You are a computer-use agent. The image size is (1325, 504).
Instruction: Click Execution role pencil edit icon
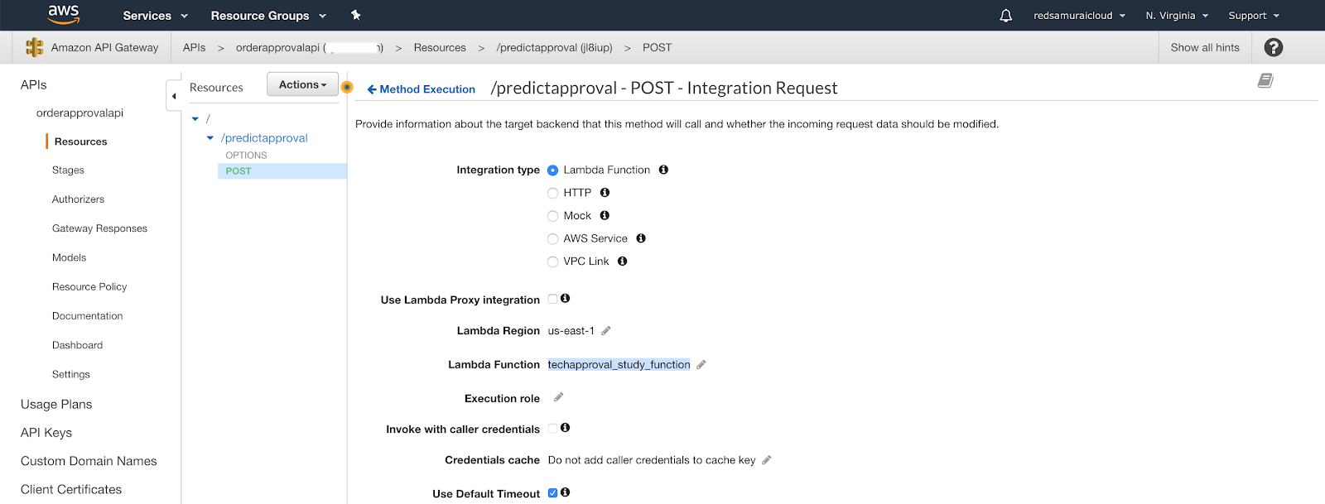(559, 397)
